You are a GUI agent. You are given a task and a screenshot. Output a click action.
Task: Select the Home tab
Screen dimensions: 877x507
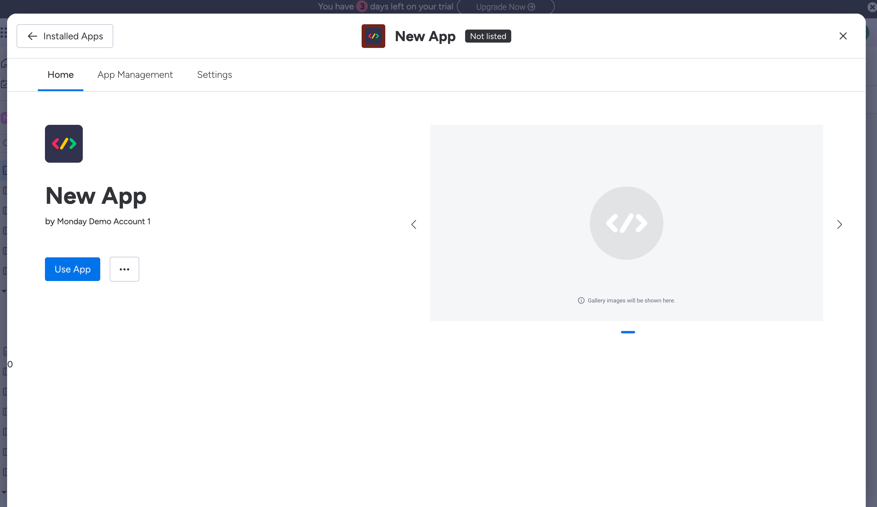[60, 75]
